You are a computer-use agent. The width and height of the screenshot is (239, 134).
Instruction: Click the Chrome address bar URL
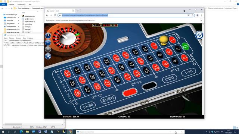tap(85, 15)
